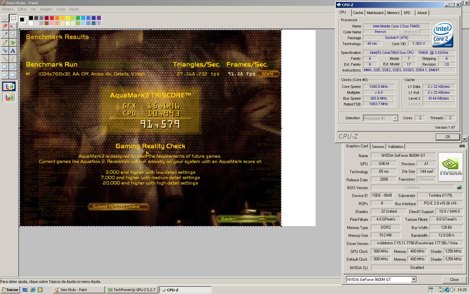Expand the NVIDIA GeForce 9600M GT dropdown
Screen dimensions: 470x294
point(414,279)
